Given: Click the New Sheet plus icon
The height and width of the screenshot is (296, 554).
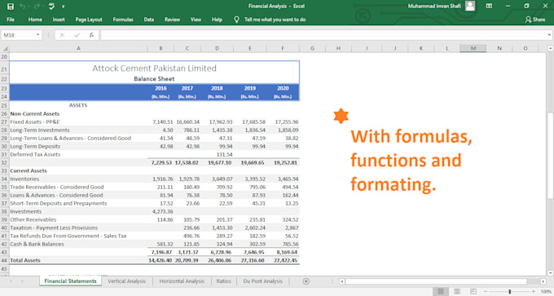Looking at the screenshot, I should point(306,281).
